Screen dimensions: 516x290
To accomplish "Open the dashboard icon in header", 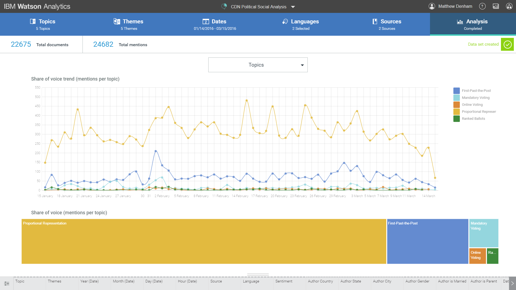I will [x=496, y=6].
